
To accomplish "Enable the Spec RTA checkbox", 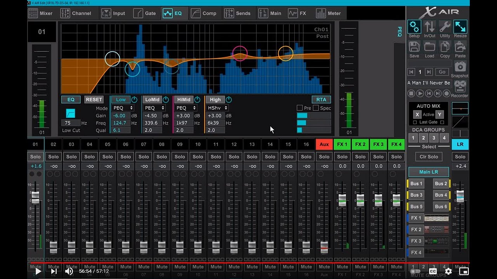I will (316, 108).
